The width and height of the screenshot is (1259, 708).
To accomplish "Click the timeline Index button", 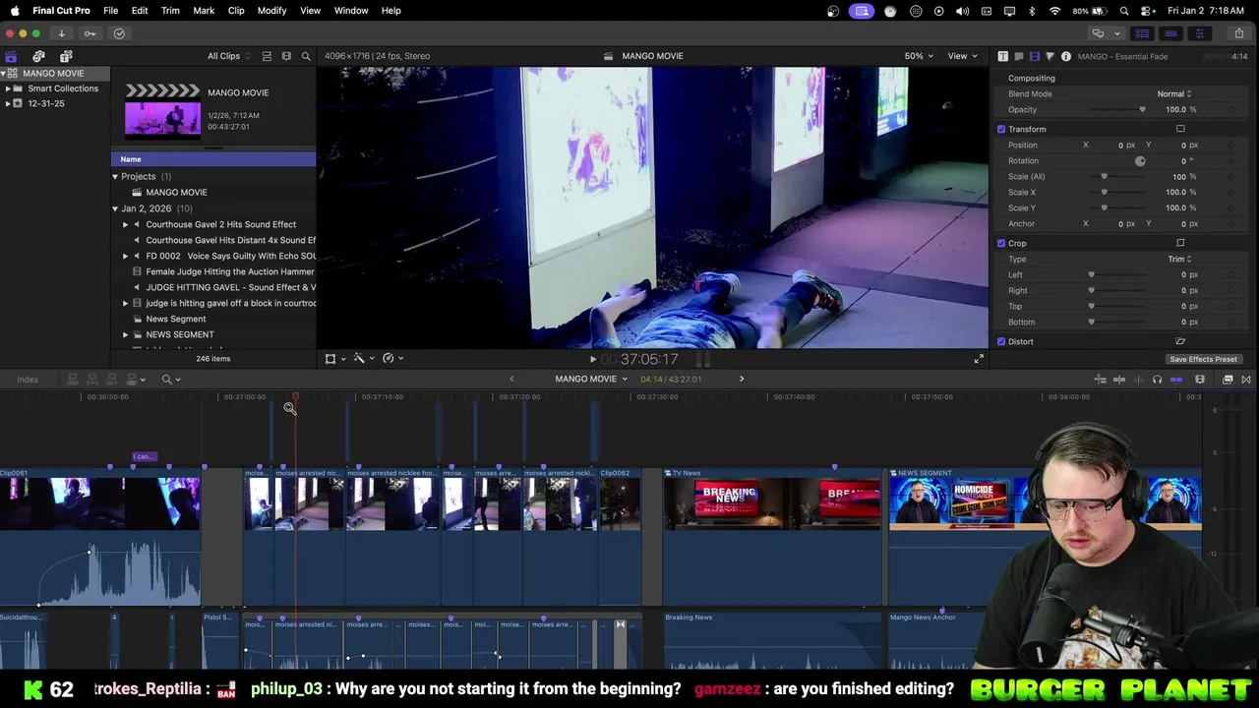I will [x=28, y=380].
